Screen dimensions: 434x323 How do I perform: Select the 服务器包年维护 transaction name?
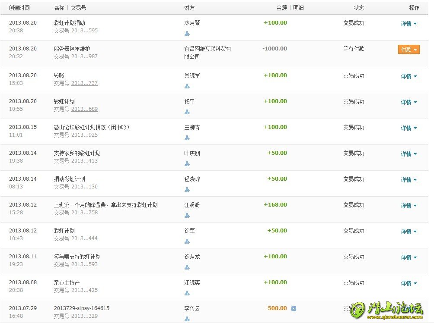click(72, 49)
